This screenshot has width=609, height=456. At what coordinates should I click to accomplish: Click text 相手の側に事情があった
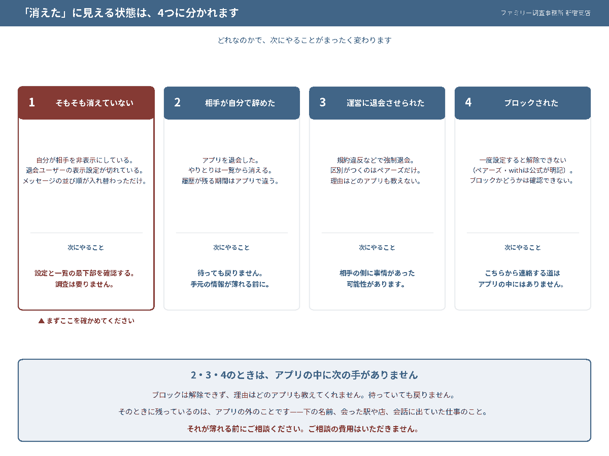coord(377,273)
